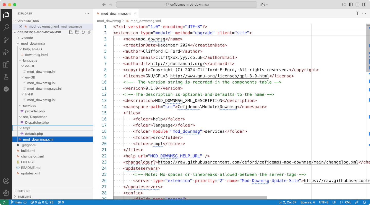Screen dimensions: 370x205
Task: Click mod_downmsg folder in editor breadcrumb
Action: click(x=109, y=21)
